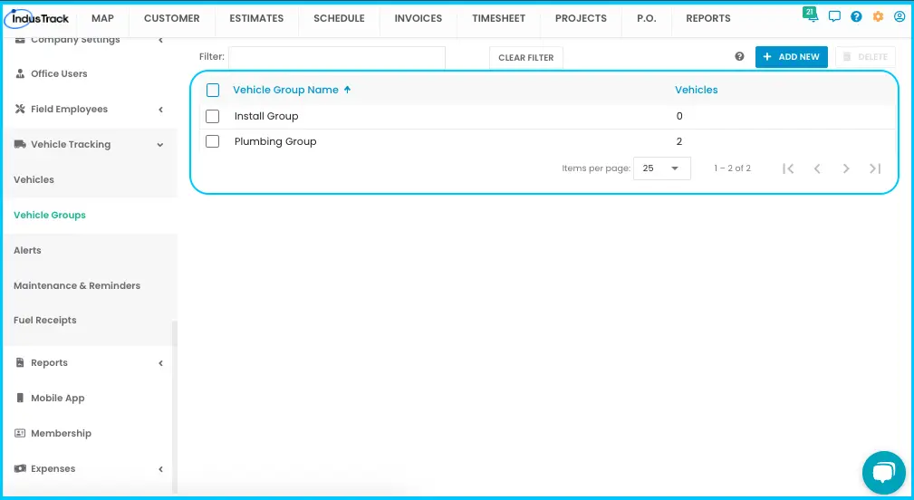The width and height of the screenshot is (914, 500).
Task: Open the items per page dropdown
Action: (x=661, y=168)
